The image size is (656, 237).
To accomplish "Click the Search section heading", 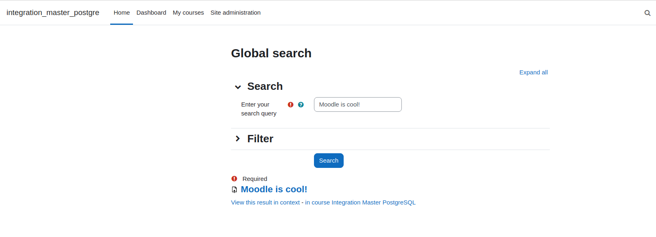I will [x=265, y=86].
